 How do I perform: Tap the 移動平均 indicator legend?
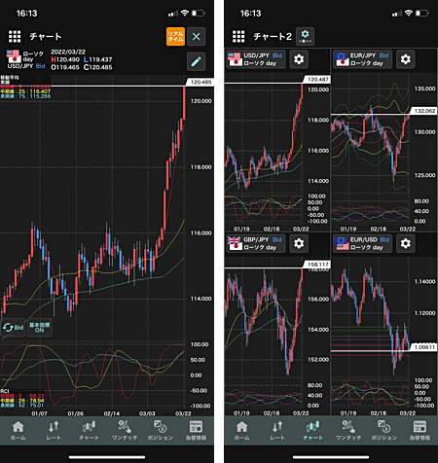[25, 87]
